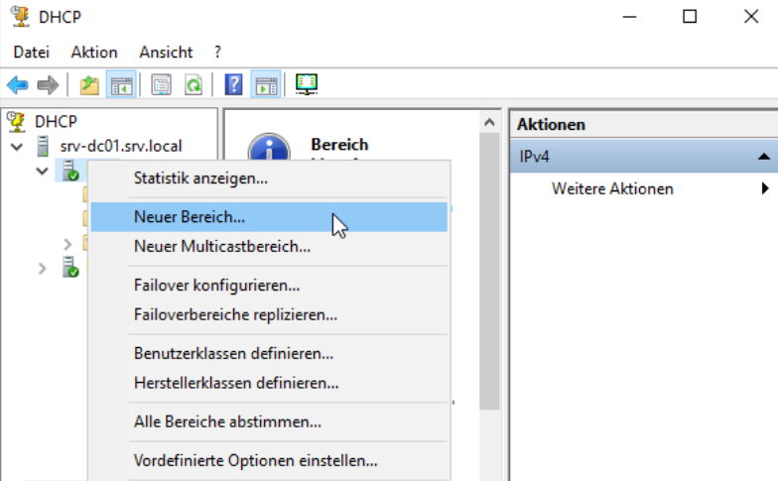Click the scroll up arrow in middle pane
Viewport: 778px width, 481px height.
click(488, 122)
